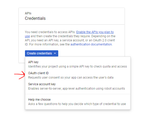Click the Credentials heading
This screenshot has height=124, width=160.
tap(35, 18)
